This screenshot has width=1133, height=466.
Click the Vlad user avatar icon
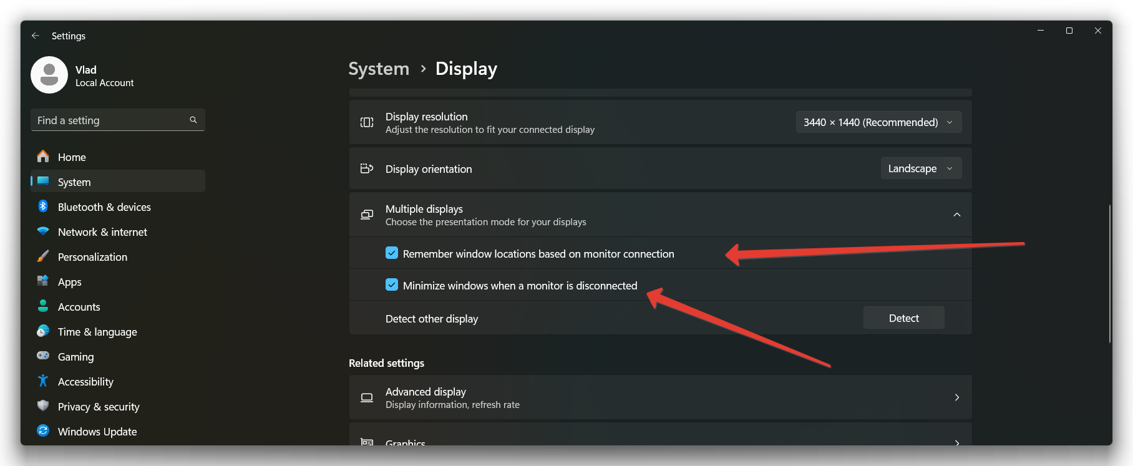[49, 75]
